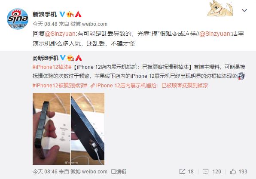Click the blue V verified badge by 新浪手机

tap(62, 14)
